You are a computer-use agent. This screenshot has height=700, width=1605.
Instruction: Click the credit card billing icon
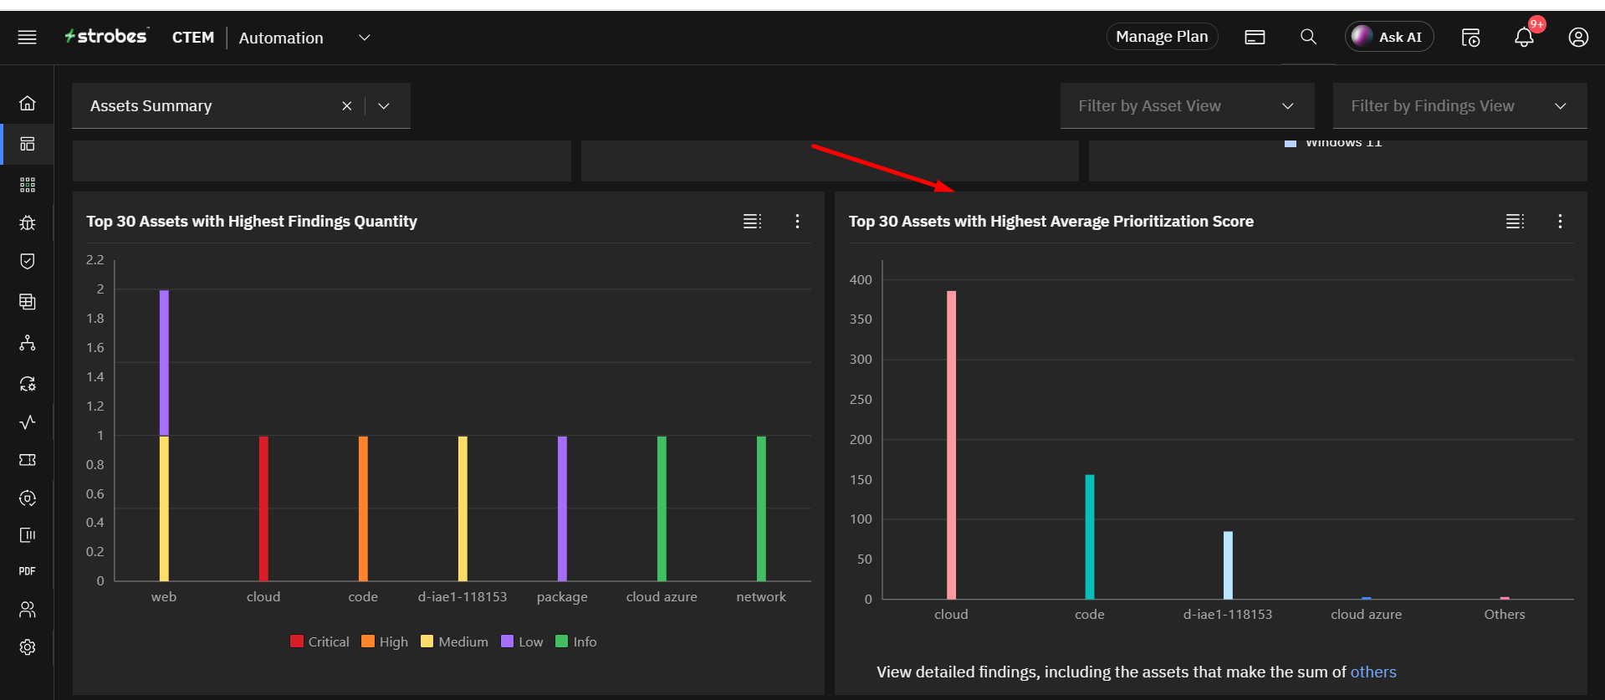pyautogui.click(x=1255, y=37)
